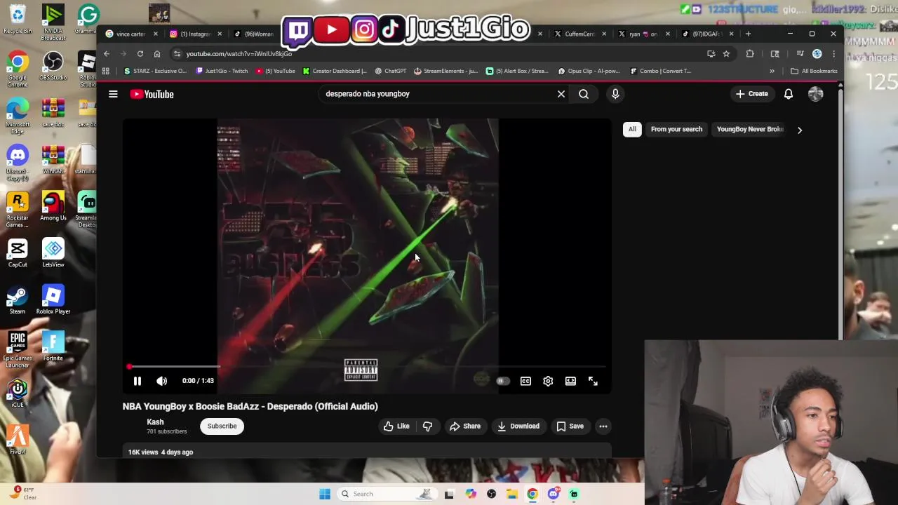Viewport: 898px width, 505px height.
Task: Toggle closed captions CC button
Action: pos(525,381)
